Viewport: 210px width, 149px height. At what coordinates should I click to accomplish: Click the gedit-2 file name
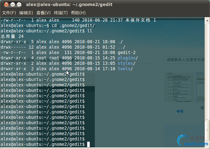pyautogui.click(x=127, y=52)
